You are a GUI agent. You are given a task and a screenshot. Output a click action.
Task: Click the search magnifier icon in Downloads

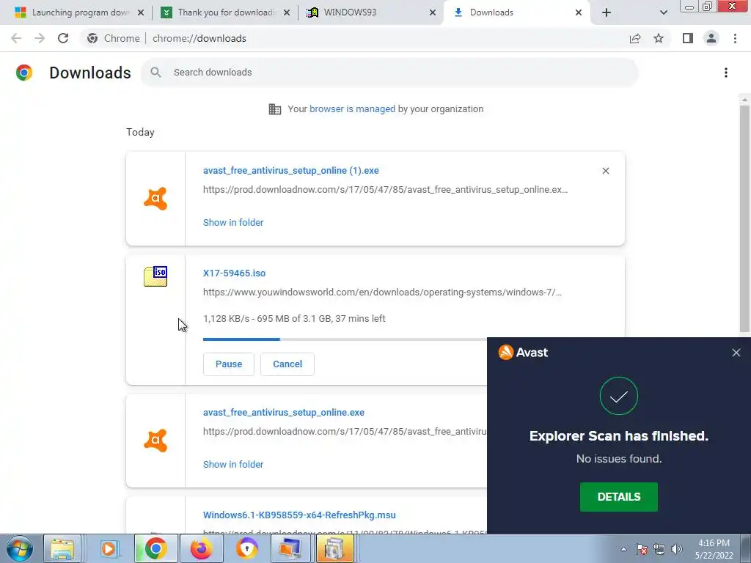coord(155,73)
